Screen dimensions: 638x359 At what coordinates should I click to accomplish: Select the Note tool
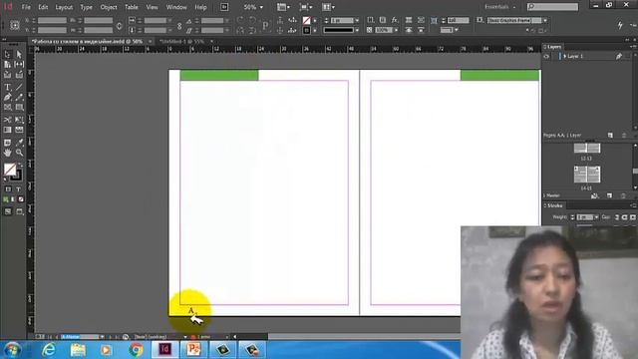point(8,143)
